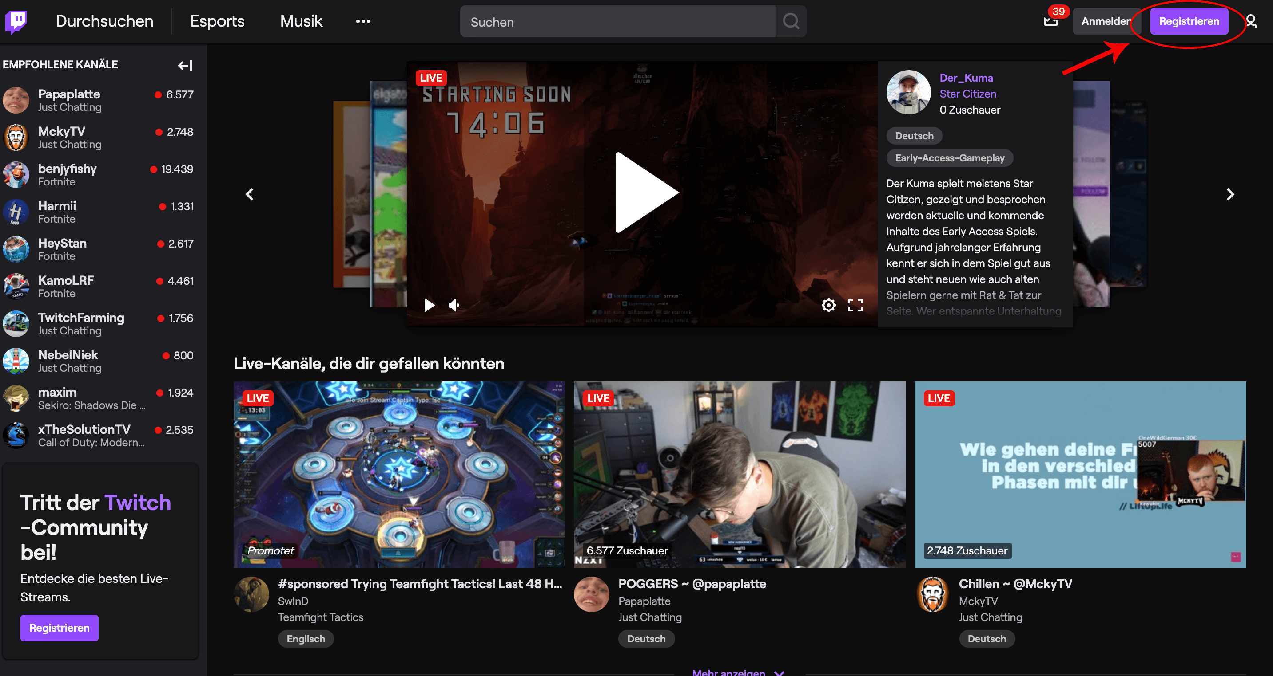Enter fullscreen on featured stream

tap(855, 306)
